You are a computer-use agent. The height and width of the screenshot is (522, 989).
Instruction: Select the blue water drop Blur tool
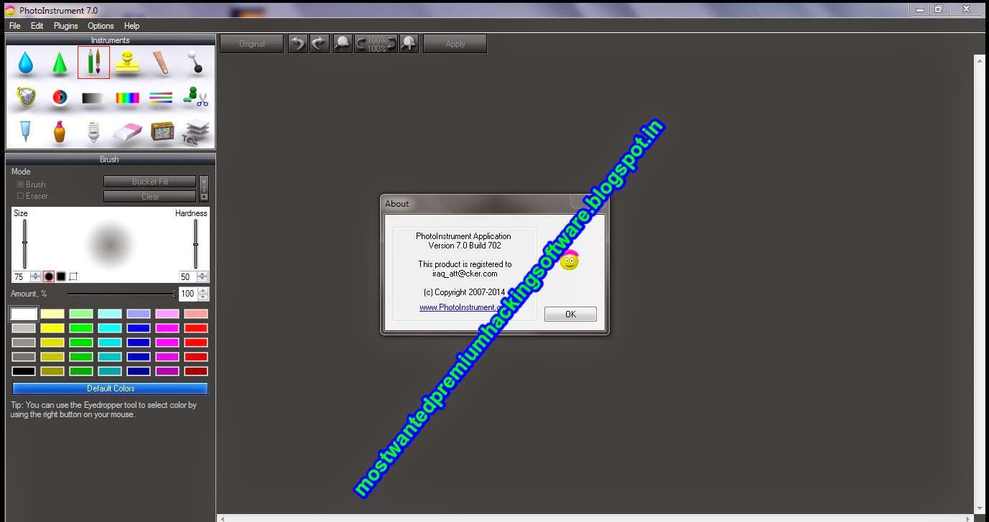point(25,63)
